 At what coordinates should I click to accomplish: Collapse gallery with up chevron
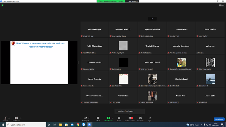tap(152, 19)
